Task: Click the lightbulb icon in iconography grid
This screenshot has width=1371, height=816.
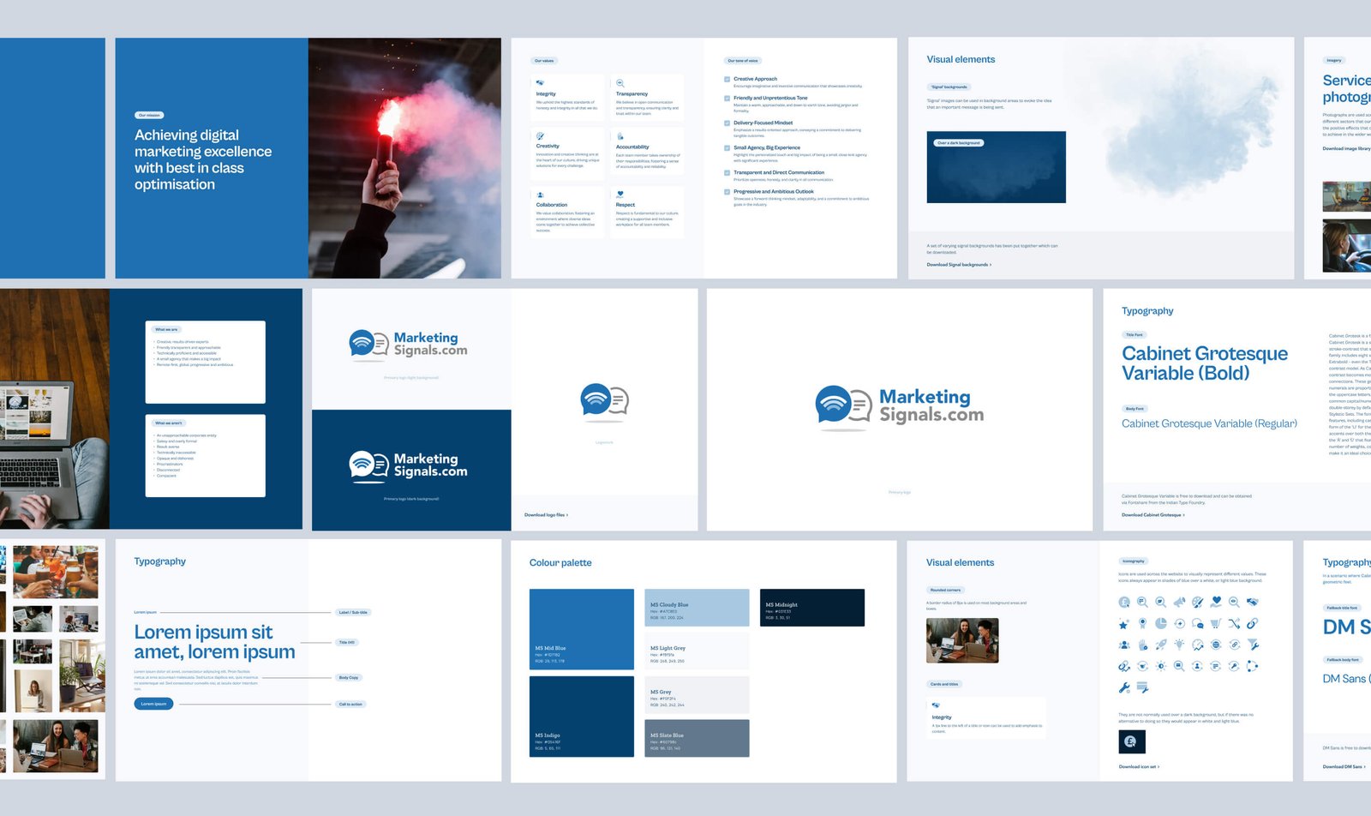Action: click(x=1179, y=645)
